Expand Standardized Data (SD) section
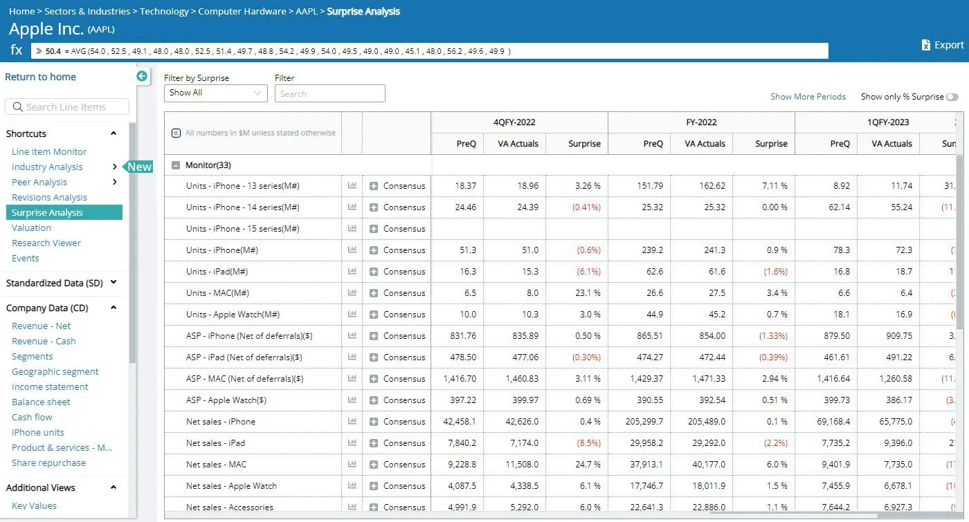The width and height of the screenshot is (969, 522). [114, 283]
